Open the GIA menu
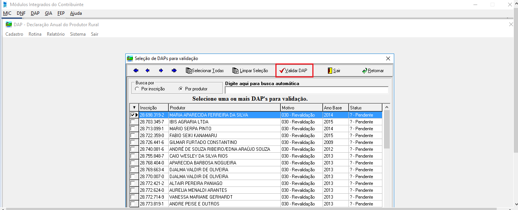Screen dimensions: 518x210 pos(48,13)
